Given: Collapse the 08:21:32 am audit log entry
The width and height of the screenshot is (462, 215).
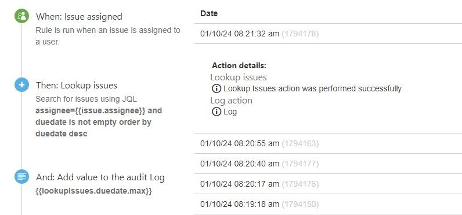Looking at the screenshot, I should click(329, 34).
